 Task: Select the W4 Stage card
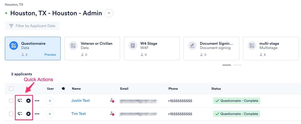[152, 48]
